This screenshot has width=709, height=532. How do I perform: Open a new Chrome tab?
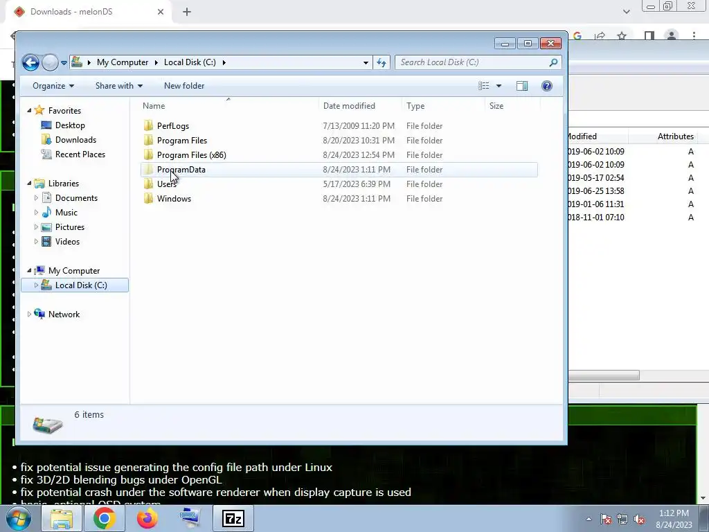pos(187,12)
